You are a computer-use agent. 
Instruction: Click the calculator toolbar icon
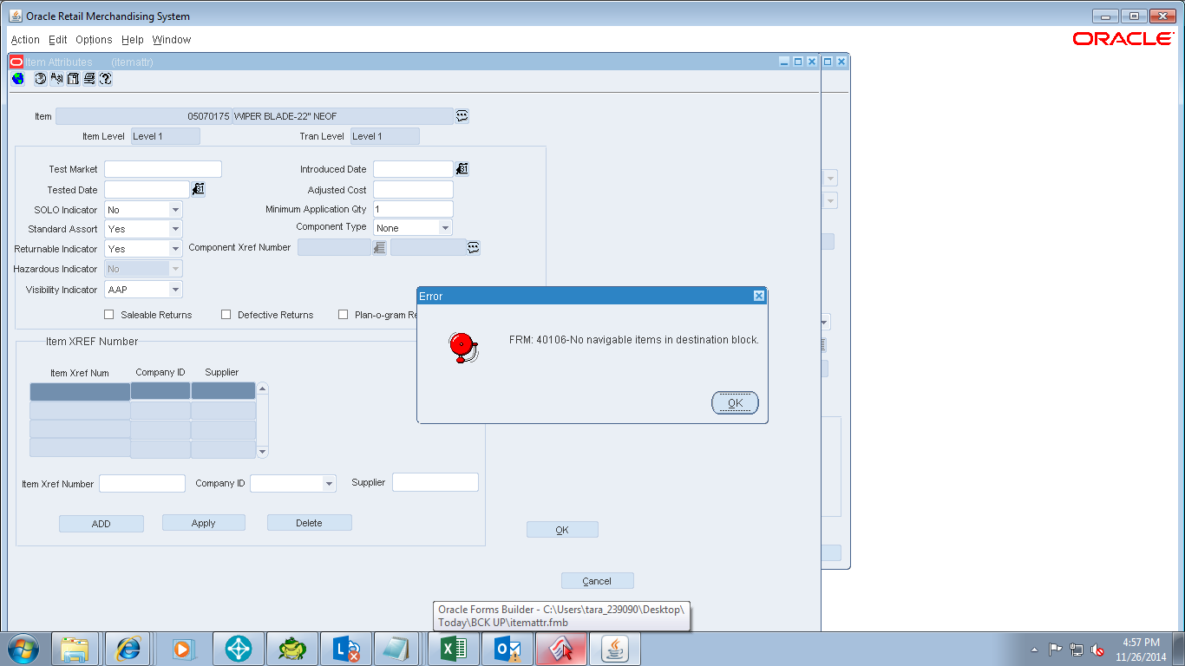(x=73, y=79)
